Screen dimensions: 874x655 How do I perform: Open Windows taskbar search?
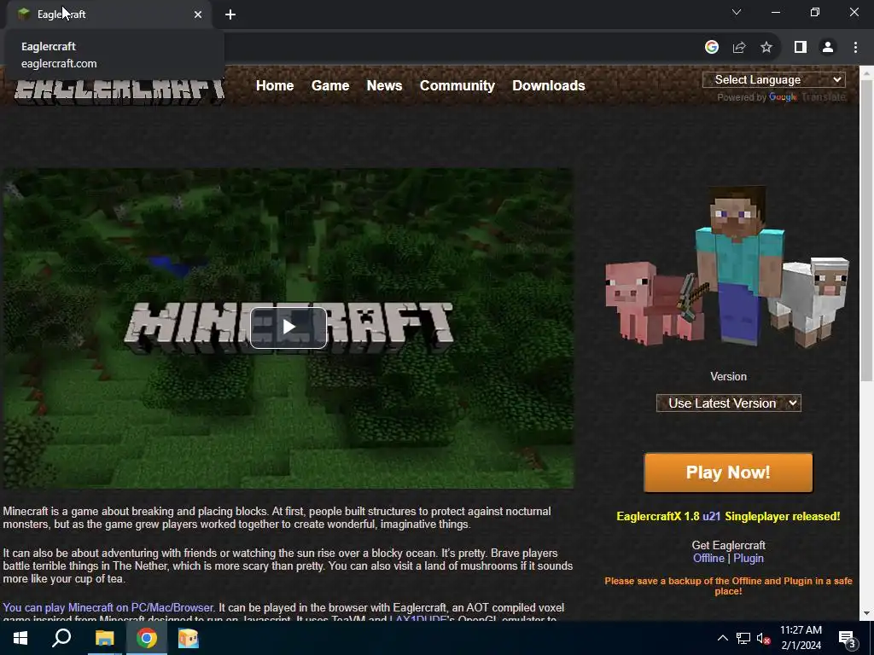[x=61, y=638]
